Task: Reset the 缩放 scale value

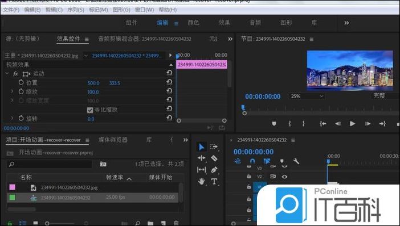Action: [x=169, y=91]
